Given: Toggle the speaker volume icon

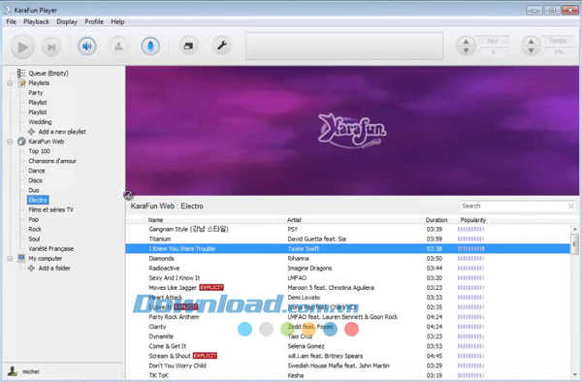Looking at the screenshot, I should tap(87, 47).
